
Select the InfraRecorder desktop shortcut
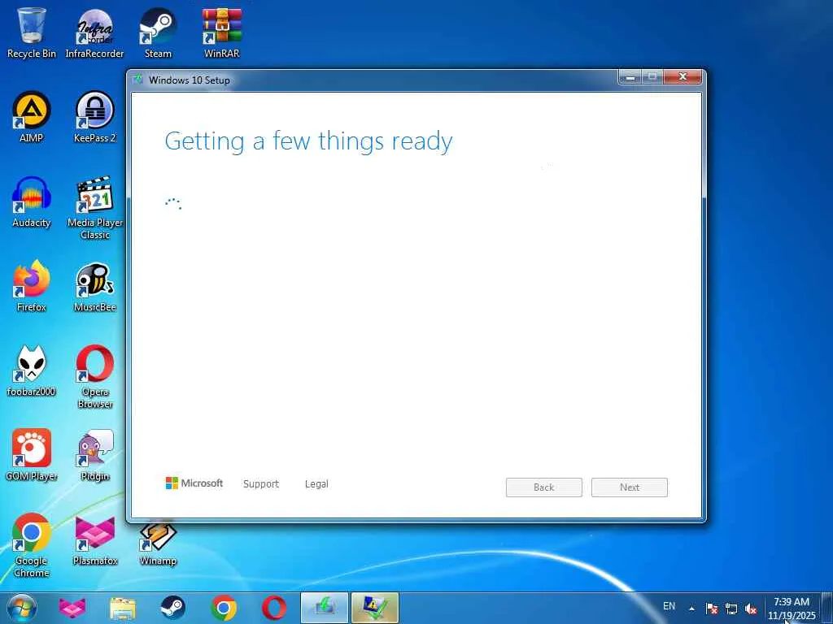tap(94, 32)
